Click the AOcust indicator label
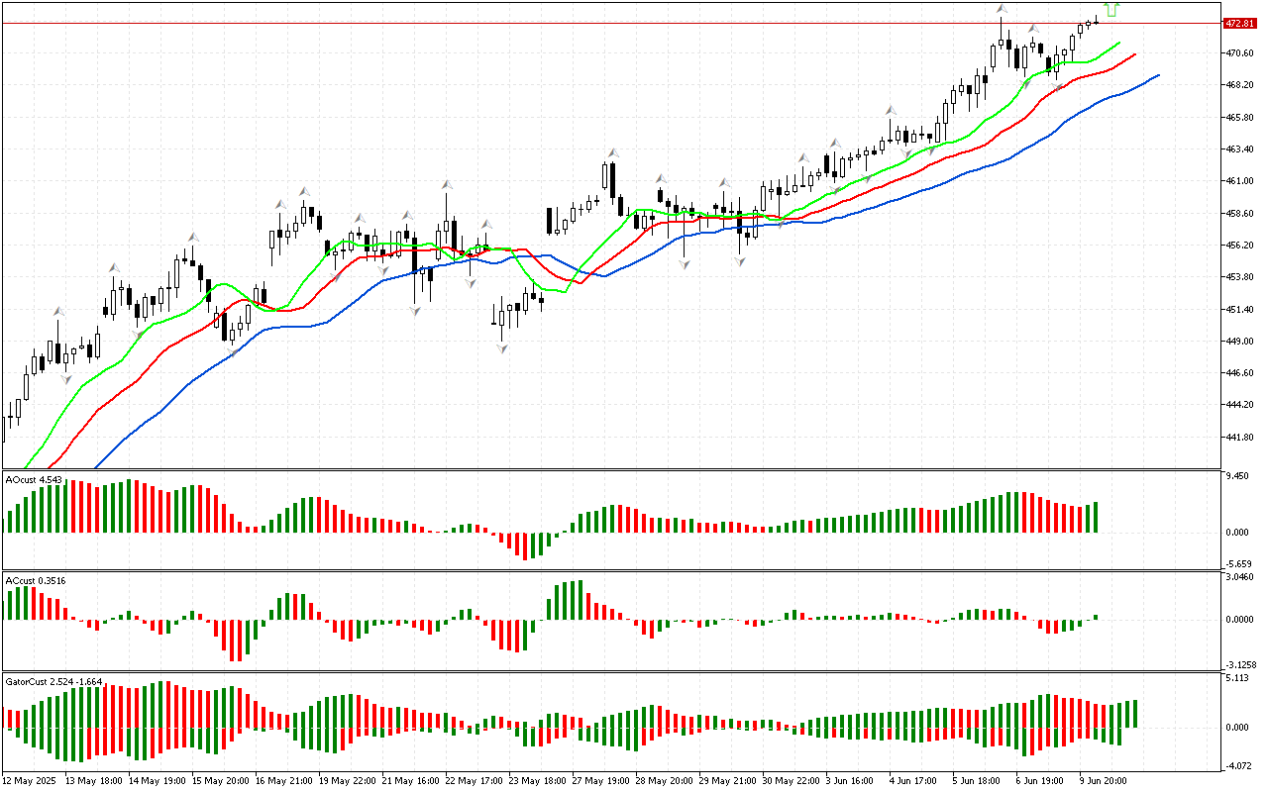Screen dimensions: 1268x792 [34, 480]
